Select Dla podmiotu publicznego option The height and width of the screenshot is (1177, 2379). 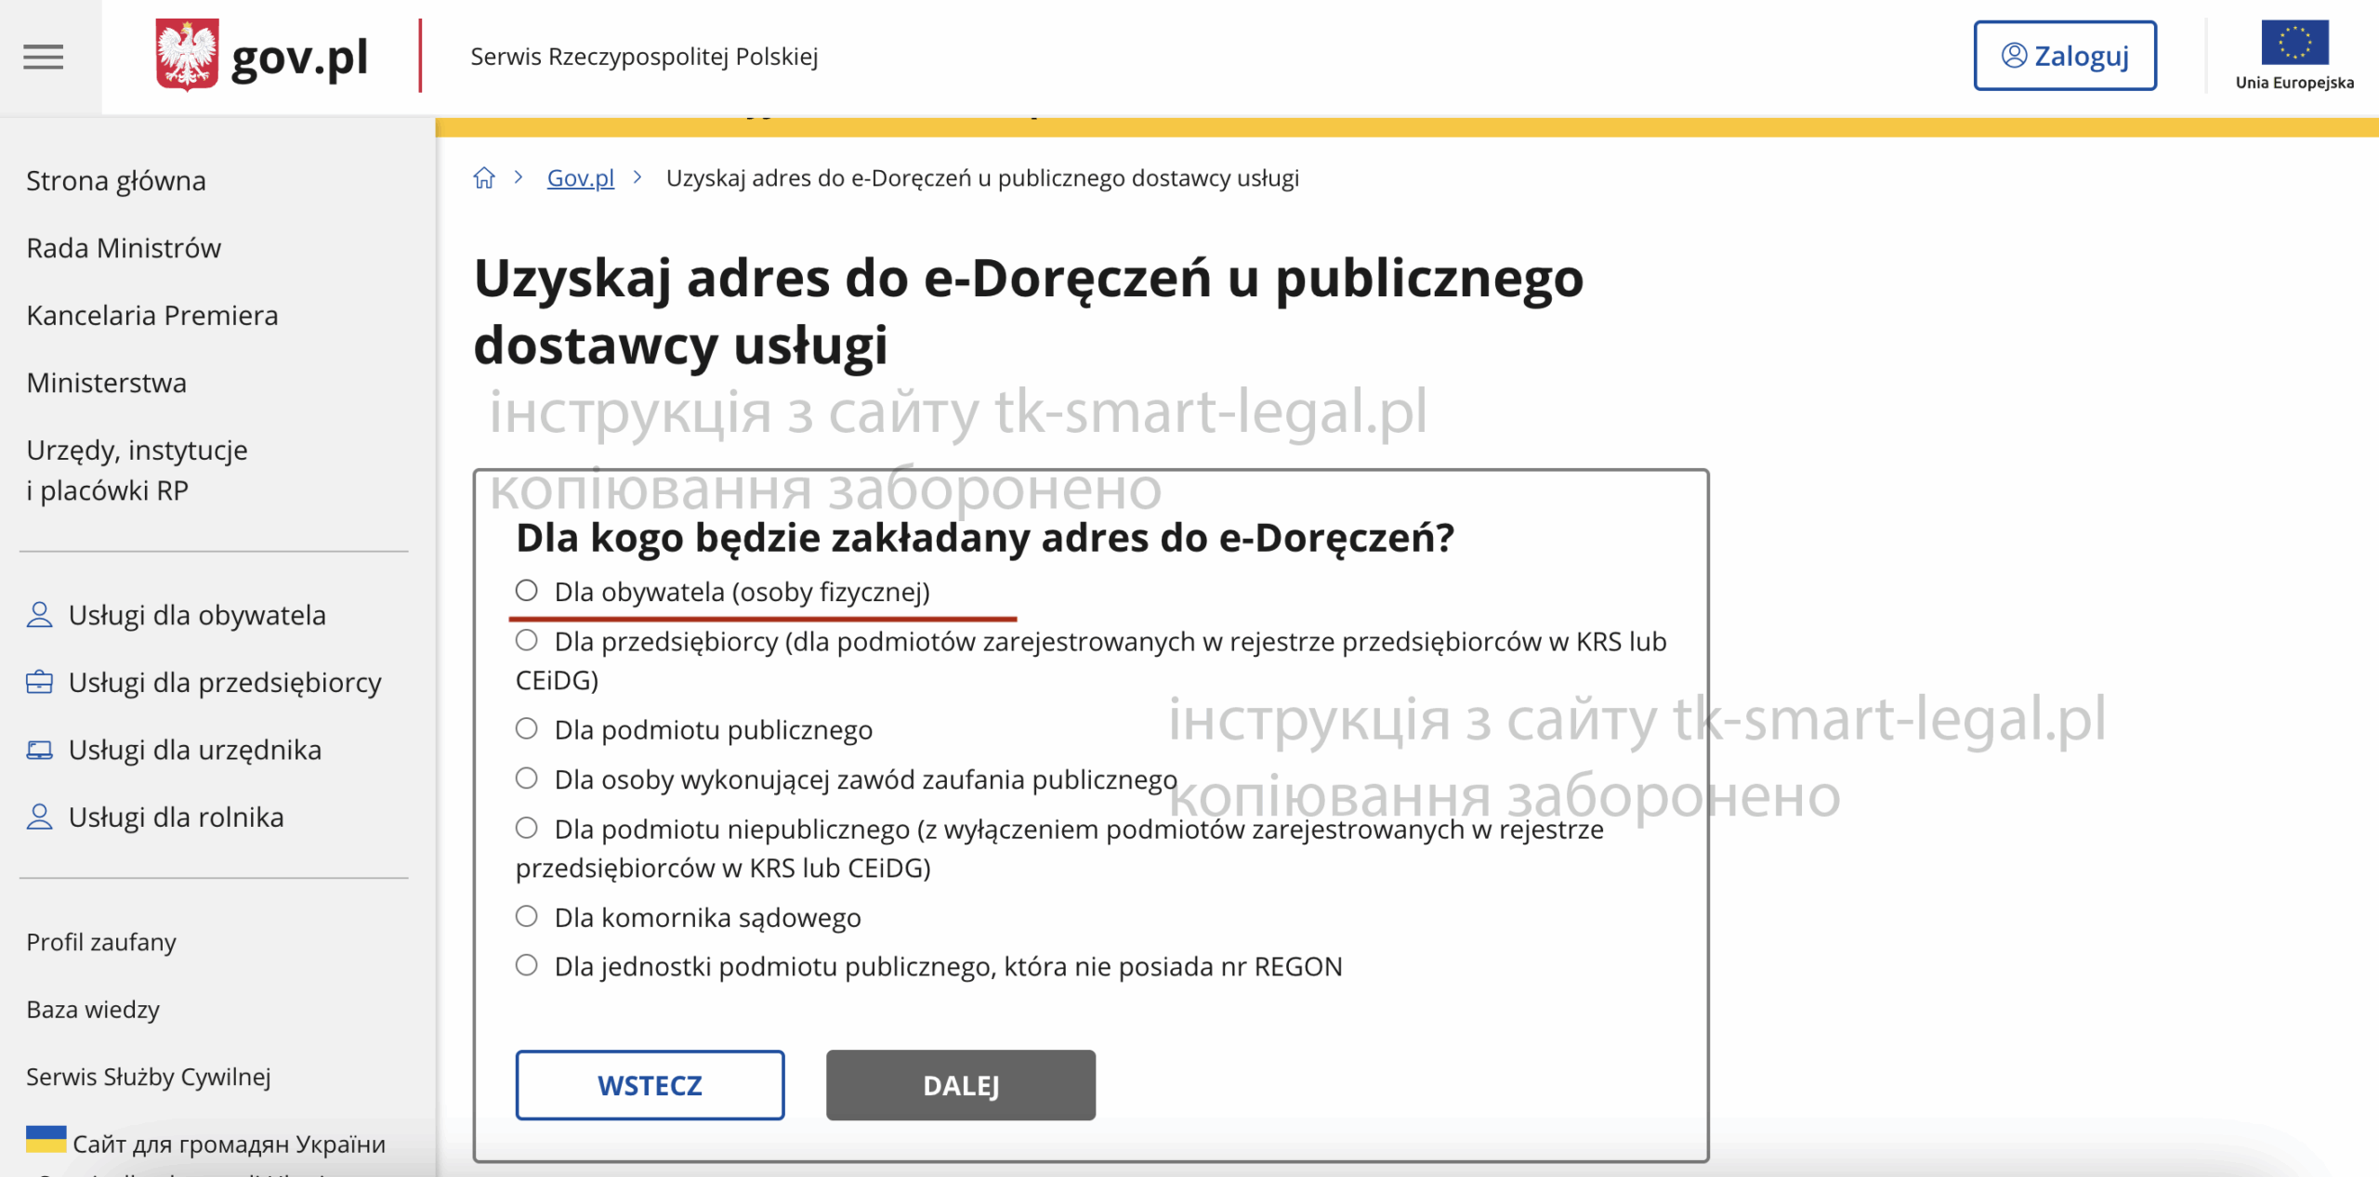pyautogui.click(x=527, y=728)
